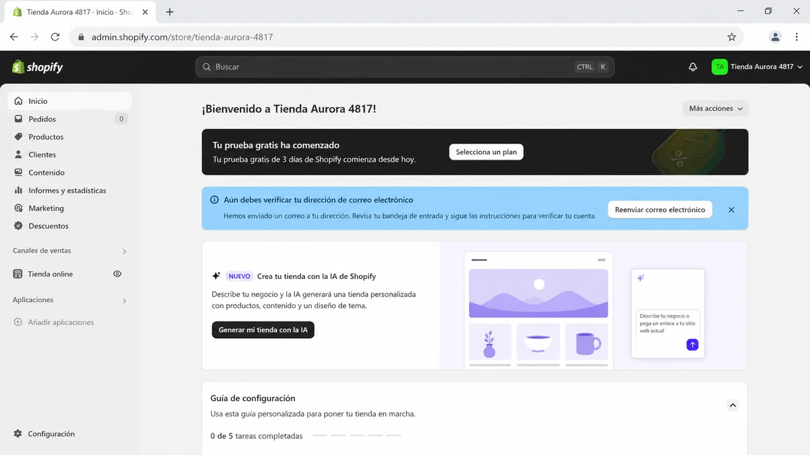Click the purple send arrow in AI preview

pos(692,344)
